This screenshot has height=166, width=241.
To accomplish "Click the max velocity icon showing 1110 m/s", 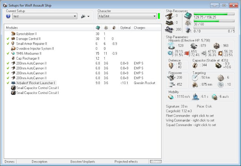I will (171, 97).
